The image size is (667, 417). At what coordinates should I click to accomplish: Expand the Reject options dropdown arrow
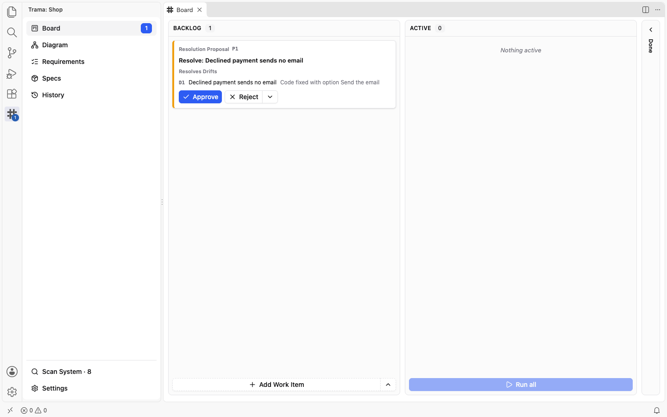270,97
